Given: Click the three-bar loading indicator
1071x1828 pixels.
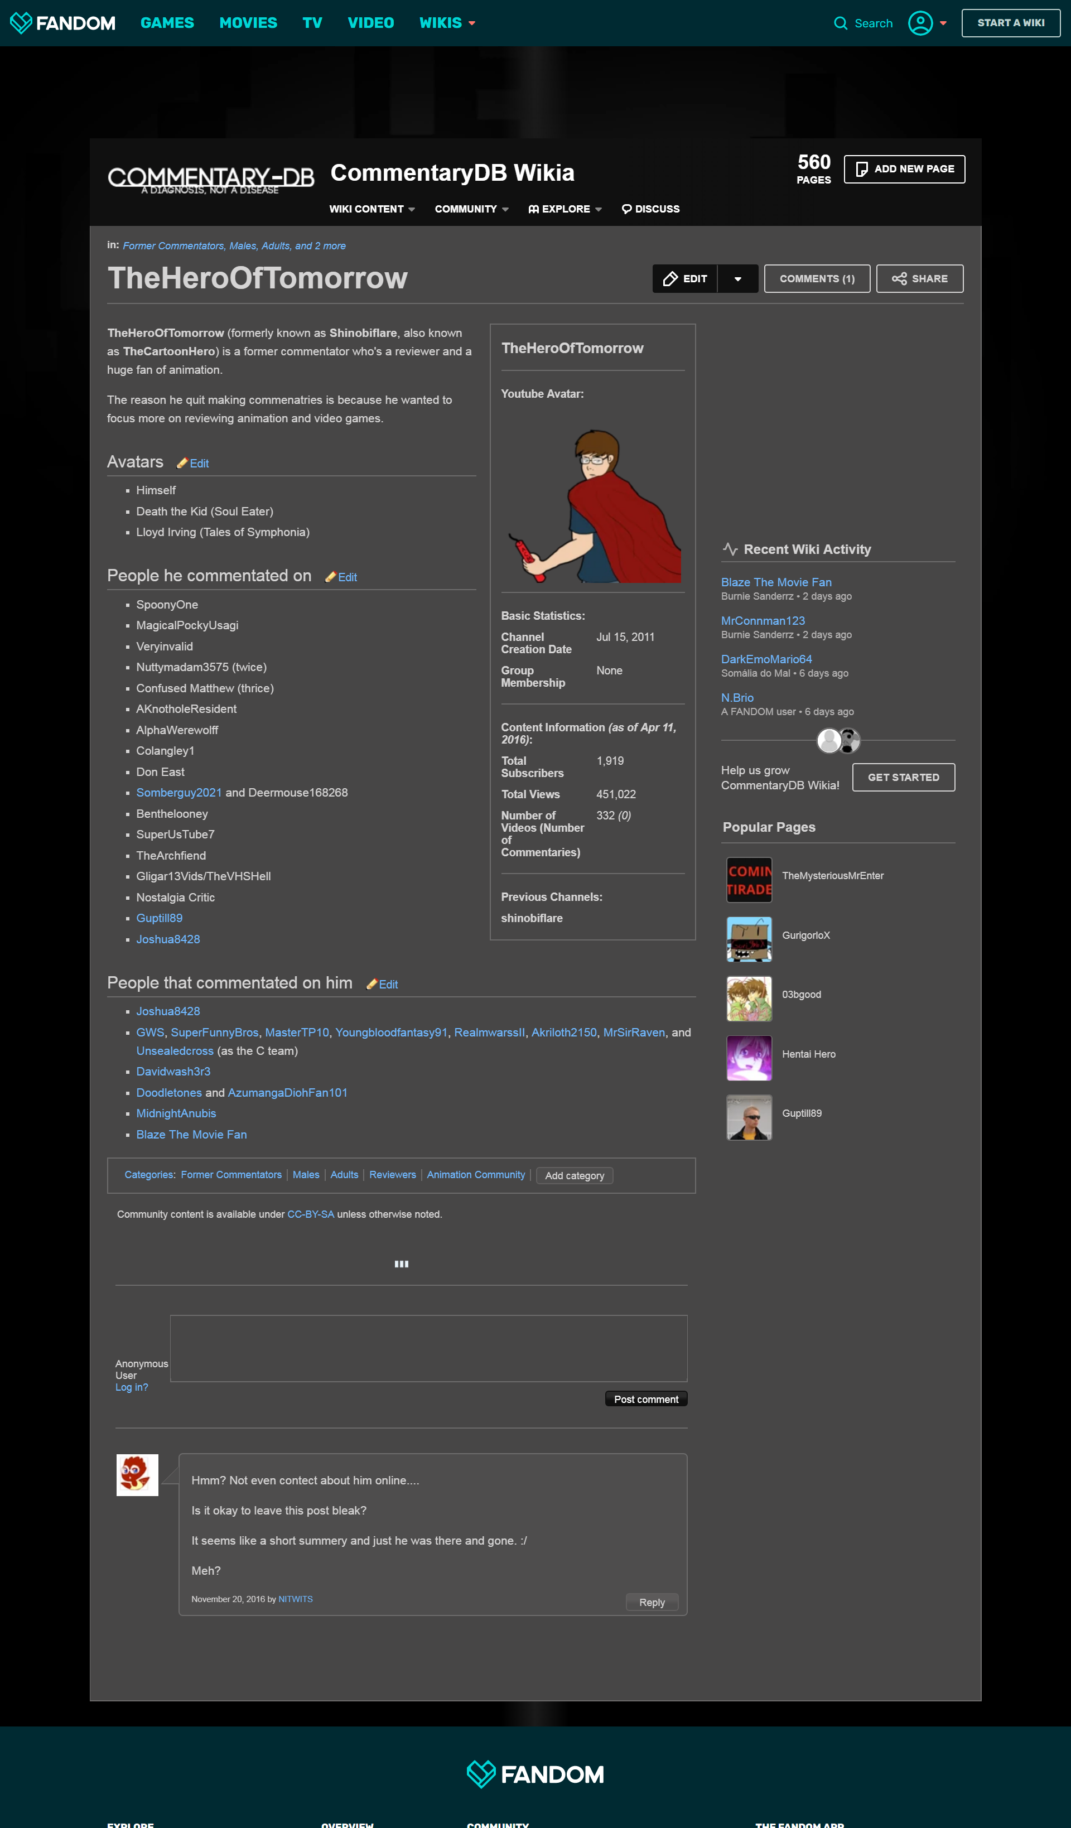Looking at the screenshot, I should [x=401, y=1265].
